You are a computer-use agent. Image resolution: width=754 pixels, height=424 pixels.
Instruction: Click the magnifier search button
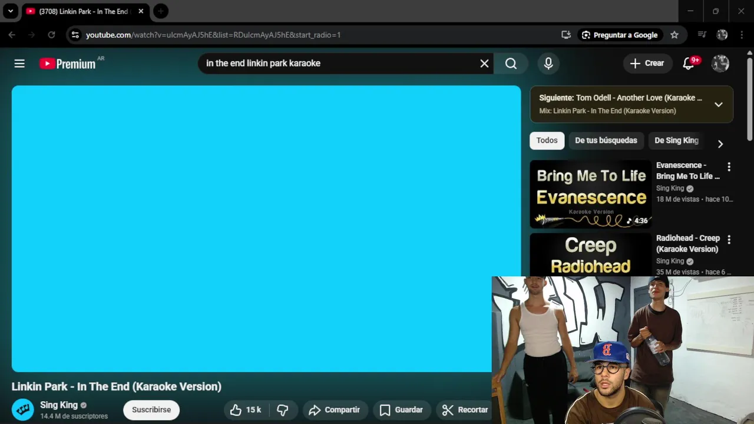(511, 64)
